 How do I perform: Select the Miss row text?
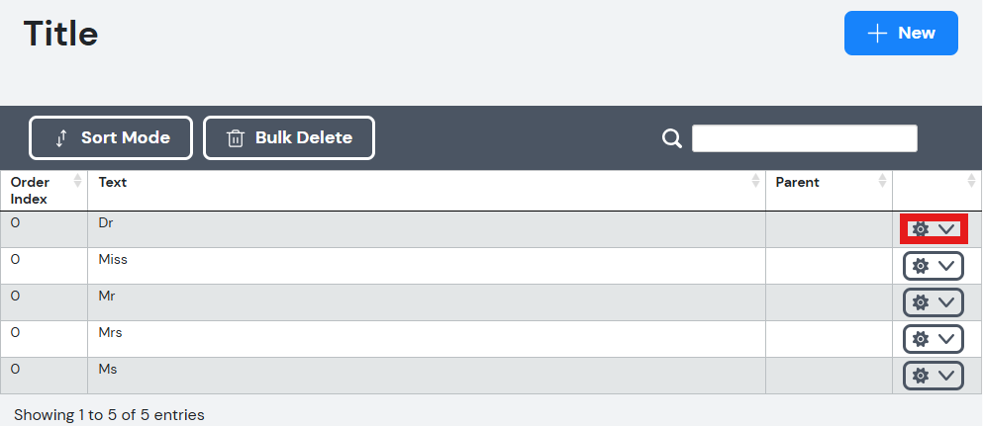(113, 259)
